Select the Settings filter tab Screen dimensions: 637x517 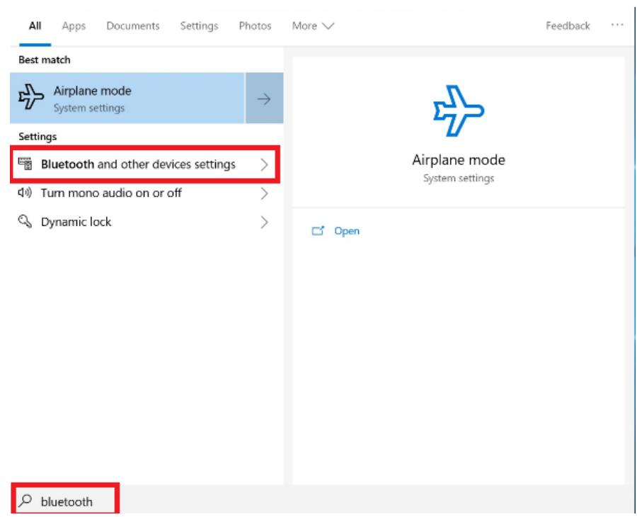[x=197, y=25]
